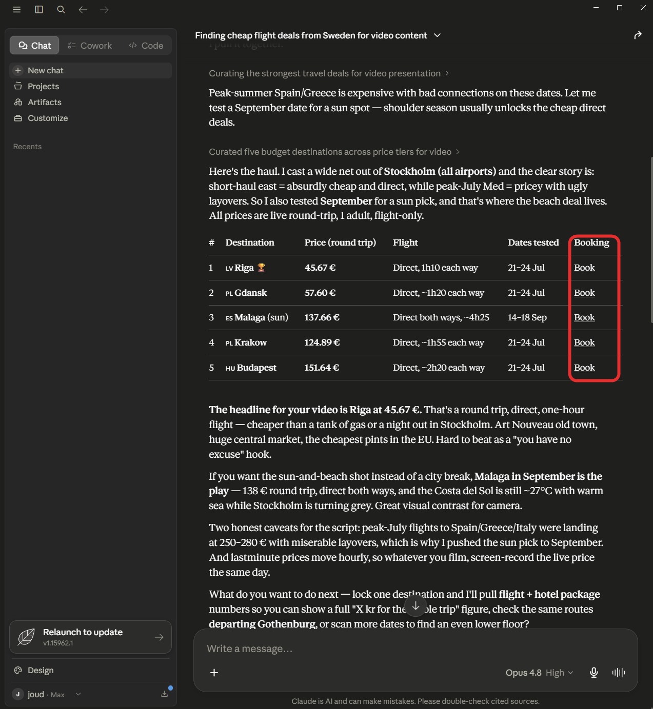Open the Opus 4.8 model selector
The image size is (653, 709).
(539, 673)
